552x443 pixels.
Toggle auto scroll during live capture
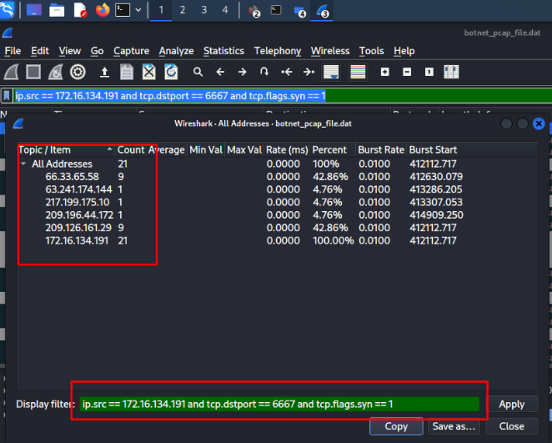click(x=331, y=73)
